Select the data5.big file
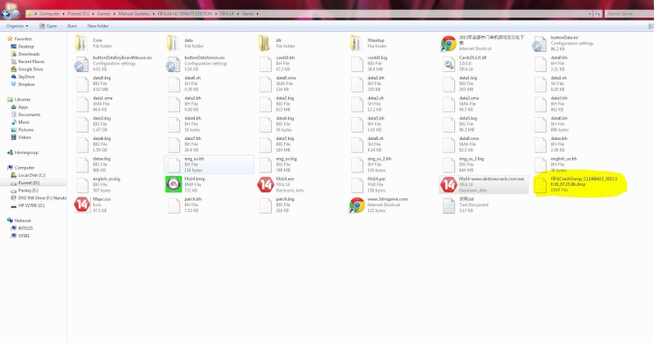Image resolution: width=654 pixels, height=343 pixels. tap(483, 124)
